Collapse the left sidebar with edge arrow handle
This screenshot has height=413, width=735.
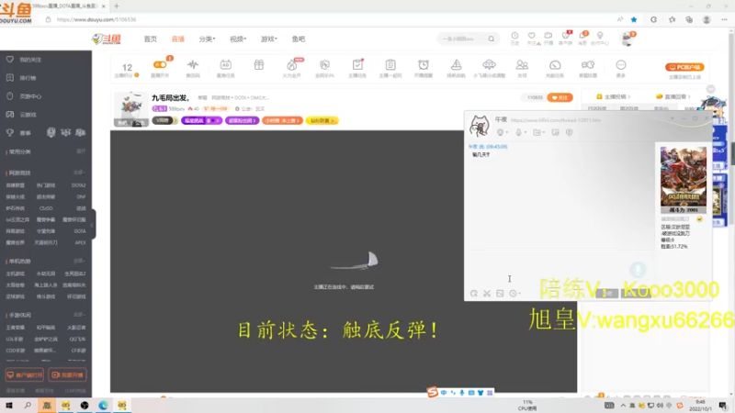[x=93, y=224]
